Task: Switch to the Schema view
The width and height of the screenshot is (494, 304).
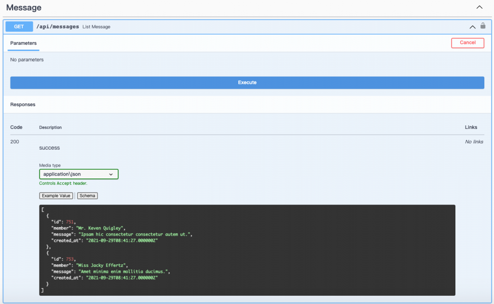Action: coord(87,195)
